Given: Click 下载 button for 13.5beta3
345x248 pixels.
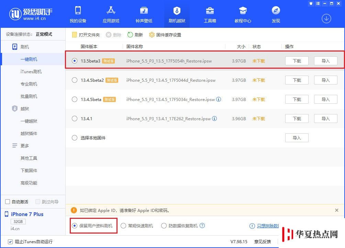Looking at the screenshot, I should pyautogui.click(x=297, y=61).
